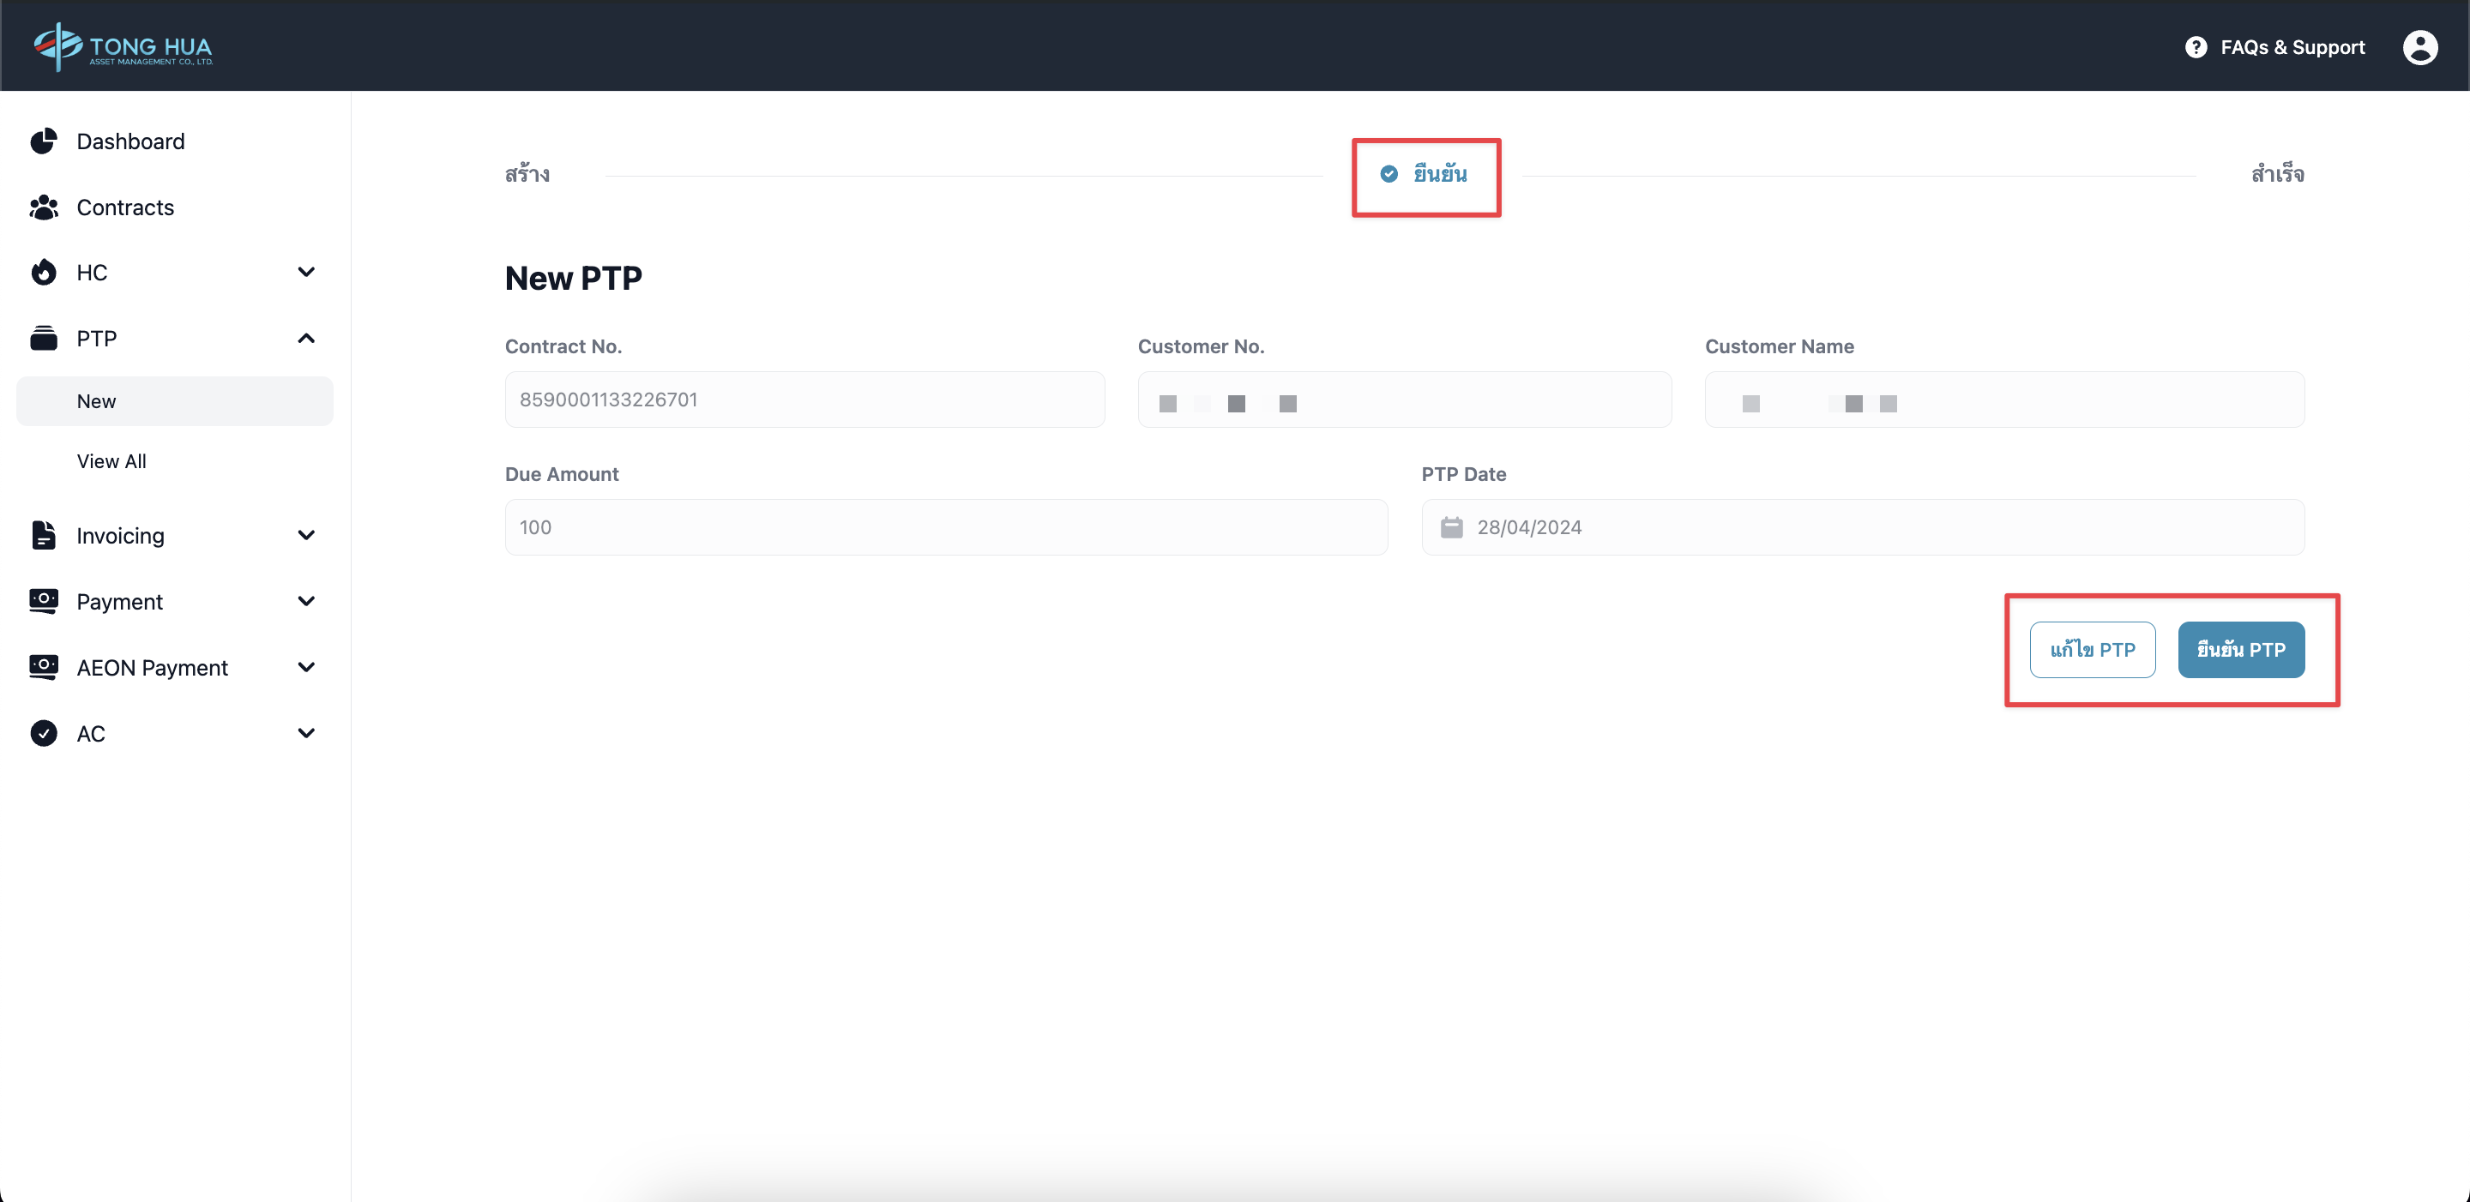The image size is (2470, 1202).
Task: Expand the Payment section chevron
Action: (x=306, y=602)
